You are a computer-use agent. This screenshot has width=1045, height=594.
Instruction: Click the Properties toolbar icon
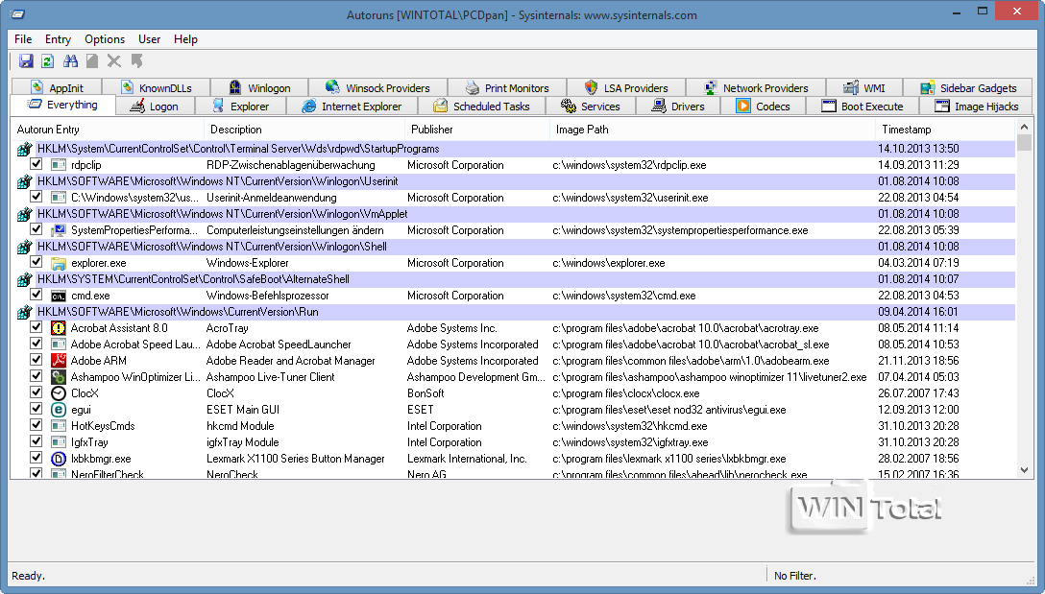click(92, 61)
